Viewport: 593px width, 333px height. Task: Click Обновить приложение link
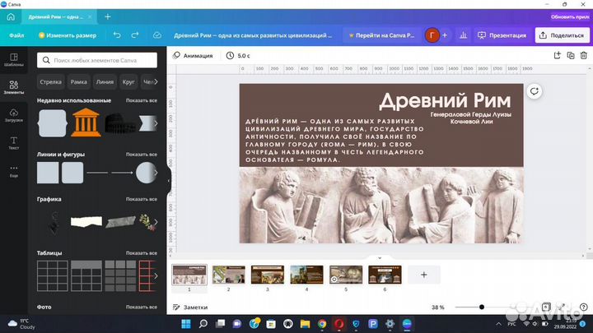click(570, 16)
